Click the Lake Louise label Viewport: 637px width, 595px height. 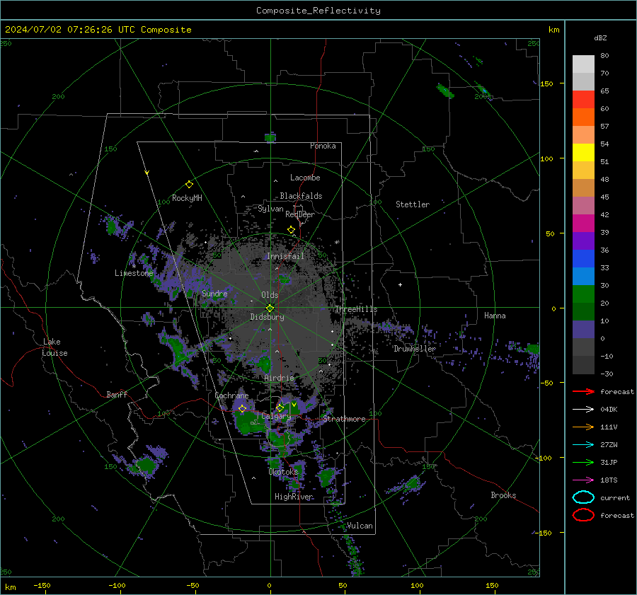[54, 347]
